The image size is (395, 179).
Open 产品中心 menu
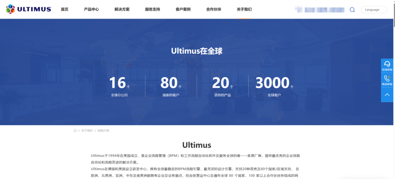(x=91, y=9)
